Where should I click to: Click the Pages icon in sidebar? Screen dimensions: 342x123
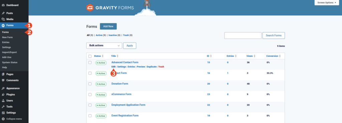(3, 74)
